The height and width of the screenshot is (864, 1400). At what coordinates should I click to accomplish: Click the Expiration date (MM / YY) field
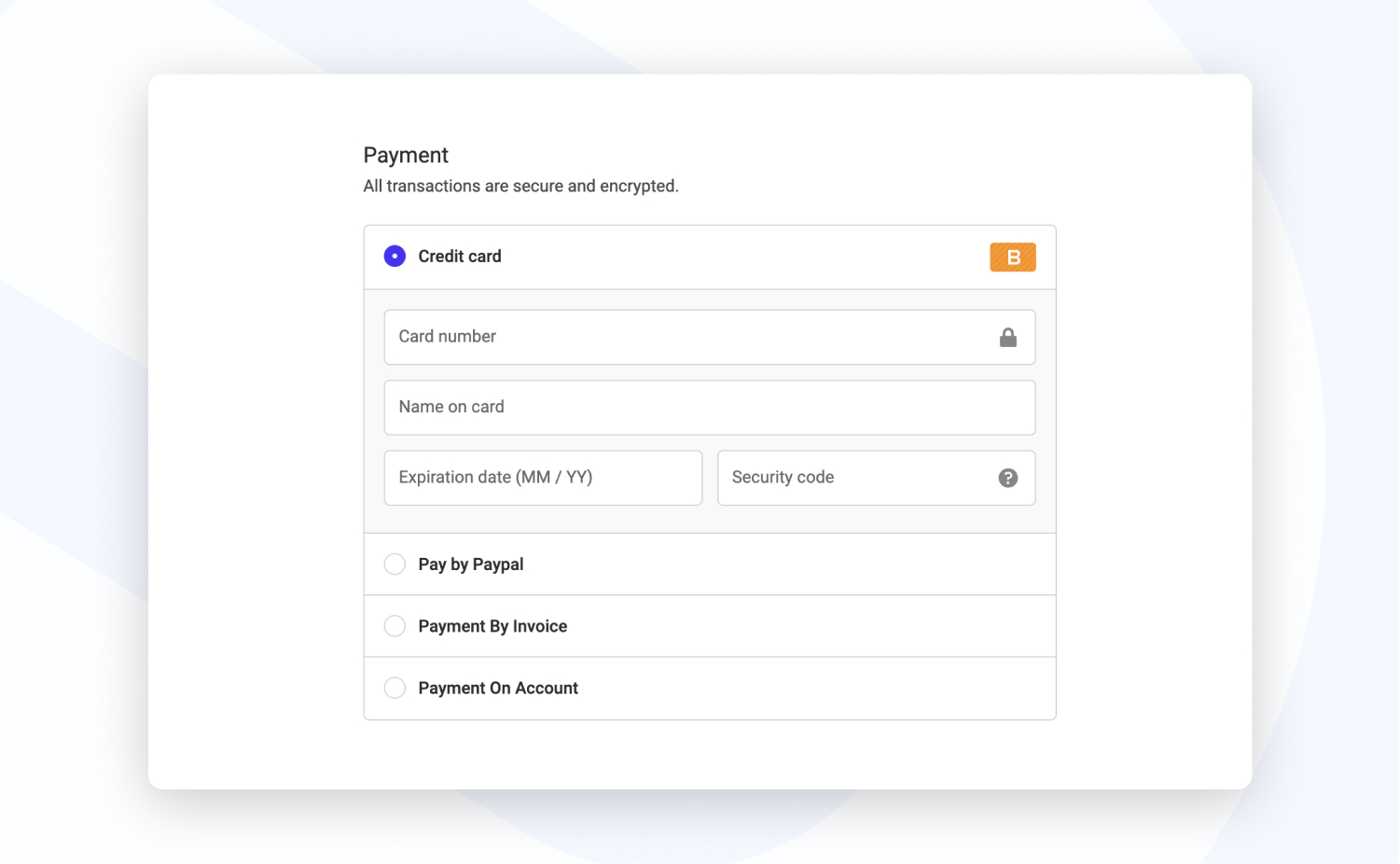[x=543, y=478]
